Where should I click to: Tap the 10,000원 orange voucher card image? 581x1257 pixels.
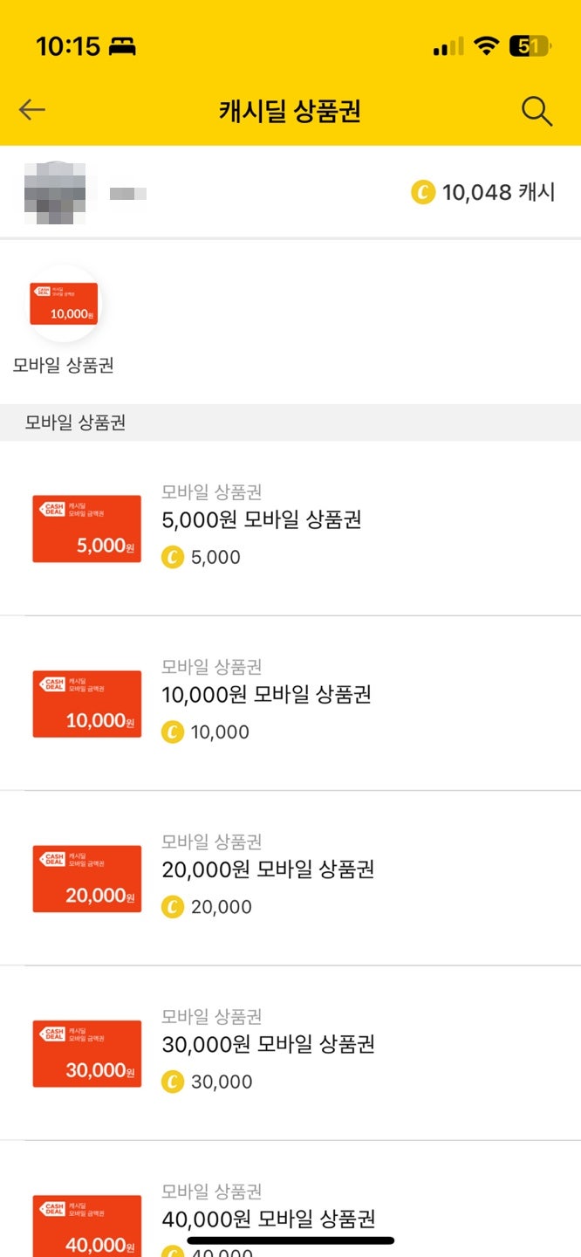86,704
